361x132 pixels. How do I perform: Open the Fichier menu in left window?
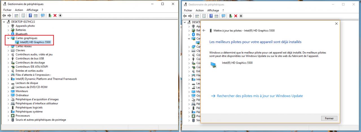click(x=7, y=10)
